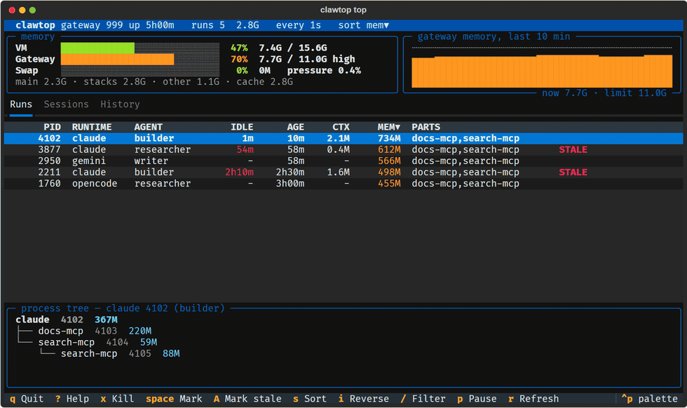
Task: Click the cache 2.8G breakdown entry
Action: (x=265, y=82)
